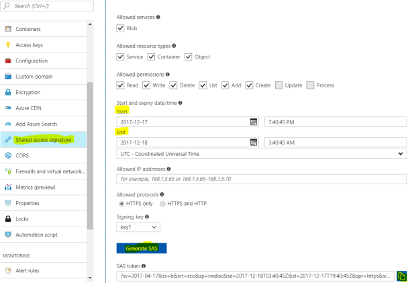This screenshot has height=283, width=410.
Task: Uncheck the Create permission checkbox
Action: point(249,85)
